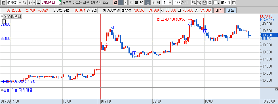
Task: Click the 38,800 horizontal line label
Action: [5, 38]
